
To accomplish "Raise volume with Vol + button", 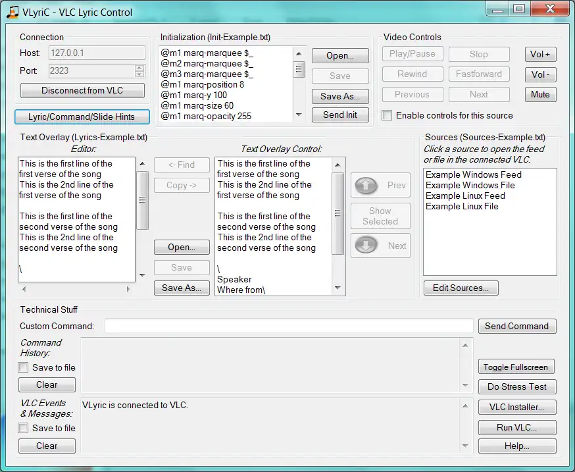I will (541, 55).
